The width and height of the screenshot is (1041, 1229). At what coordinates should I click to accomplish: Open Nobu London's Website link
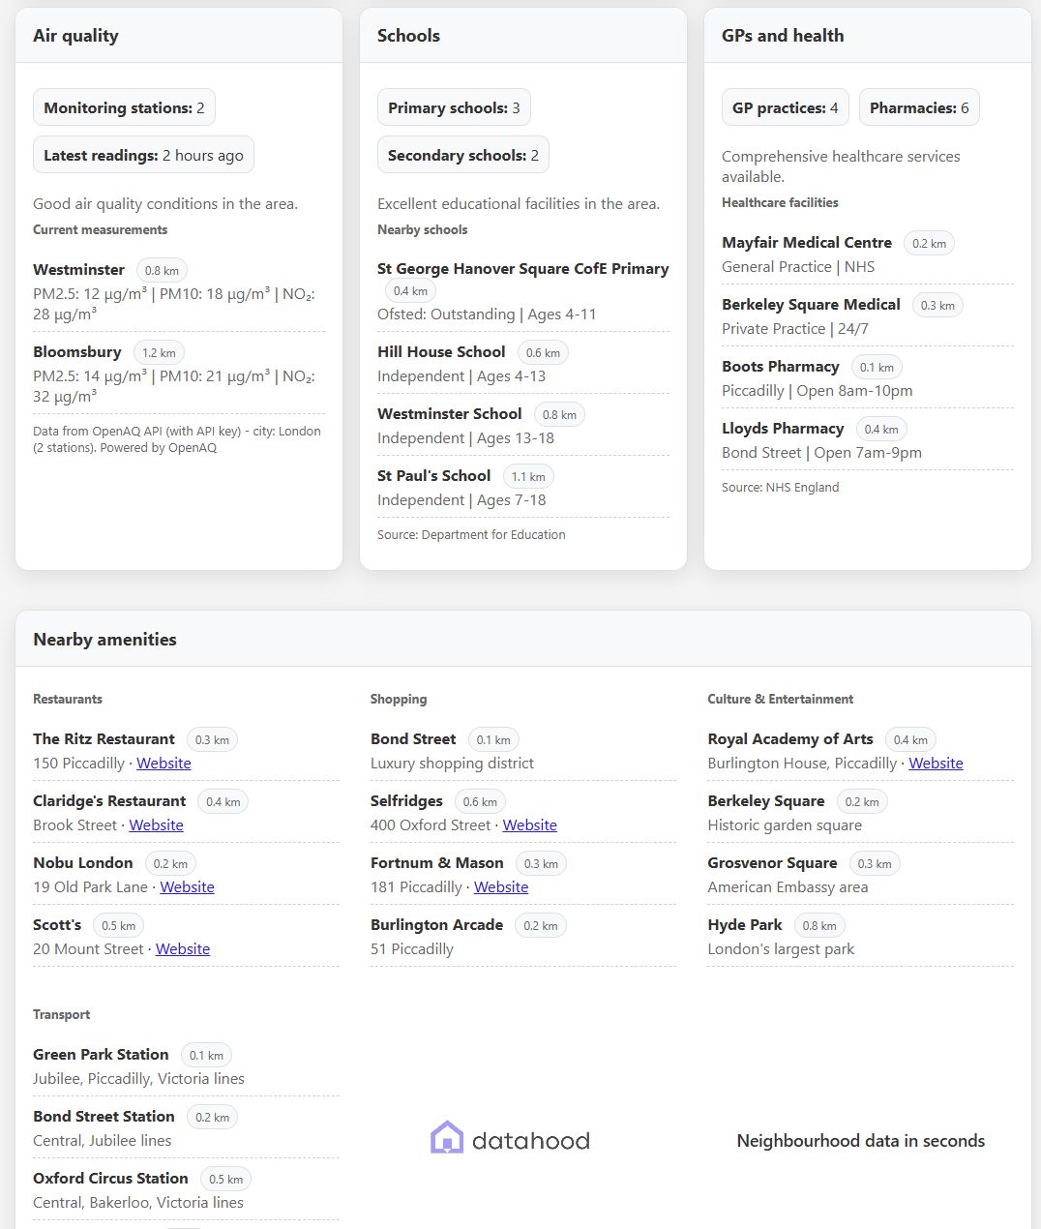pos(187,887)
